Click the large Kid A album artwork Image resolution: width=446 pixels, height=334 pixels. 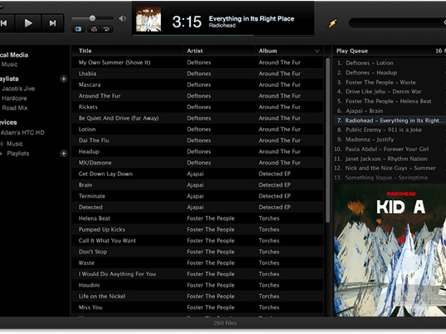point(390,250)
